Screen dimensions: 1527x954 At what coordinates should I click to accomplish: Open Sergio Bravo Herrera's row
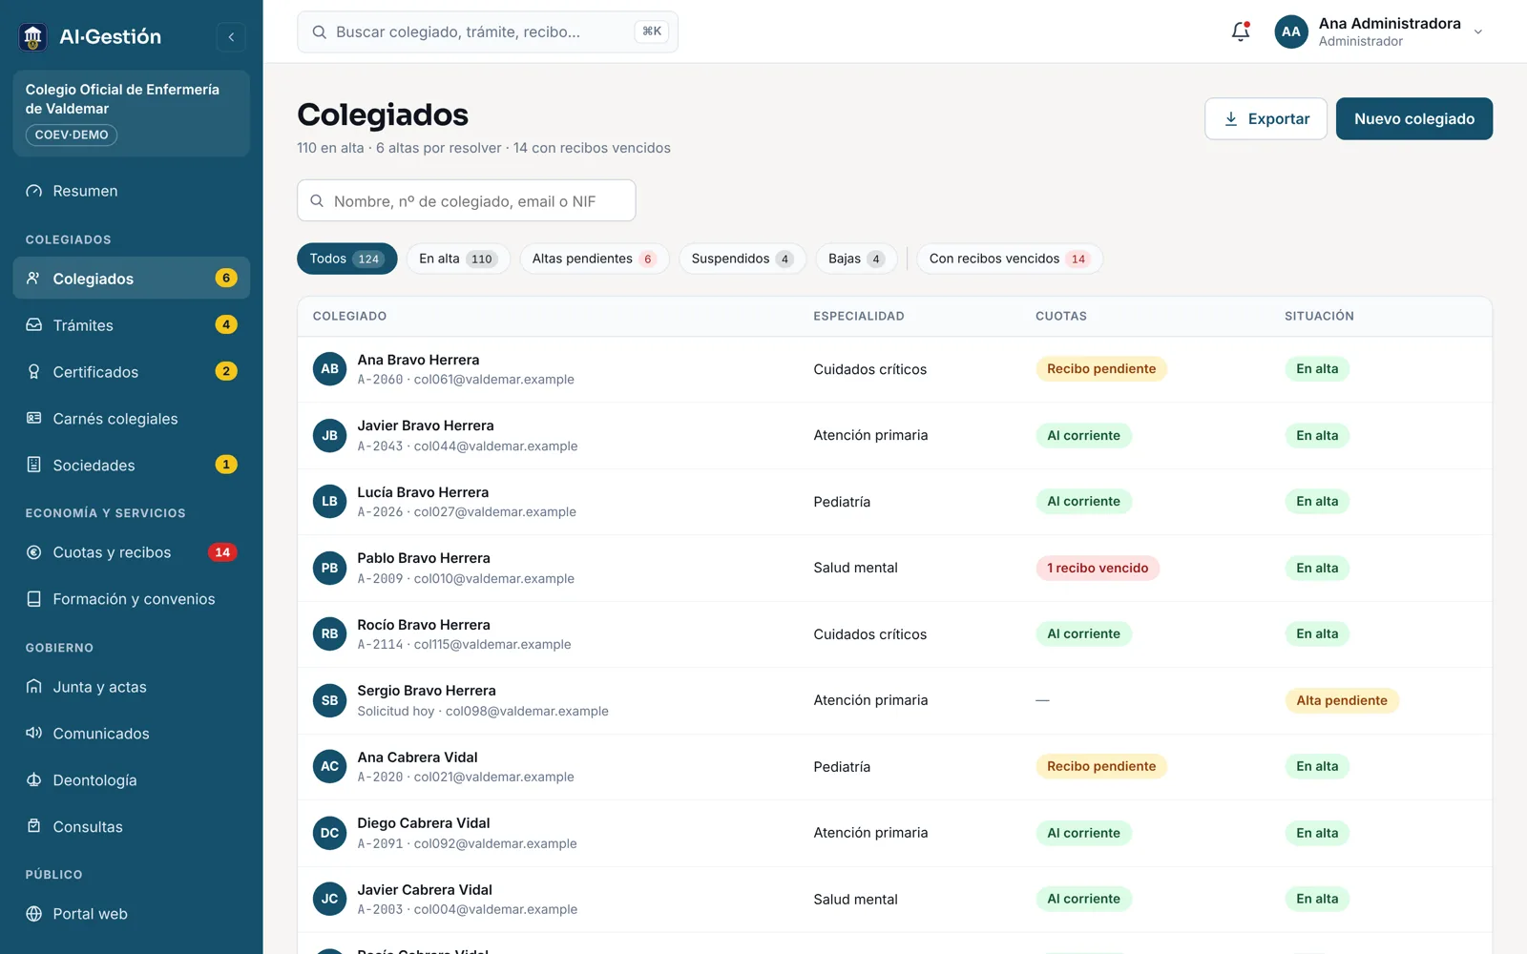tap(894, 701)
